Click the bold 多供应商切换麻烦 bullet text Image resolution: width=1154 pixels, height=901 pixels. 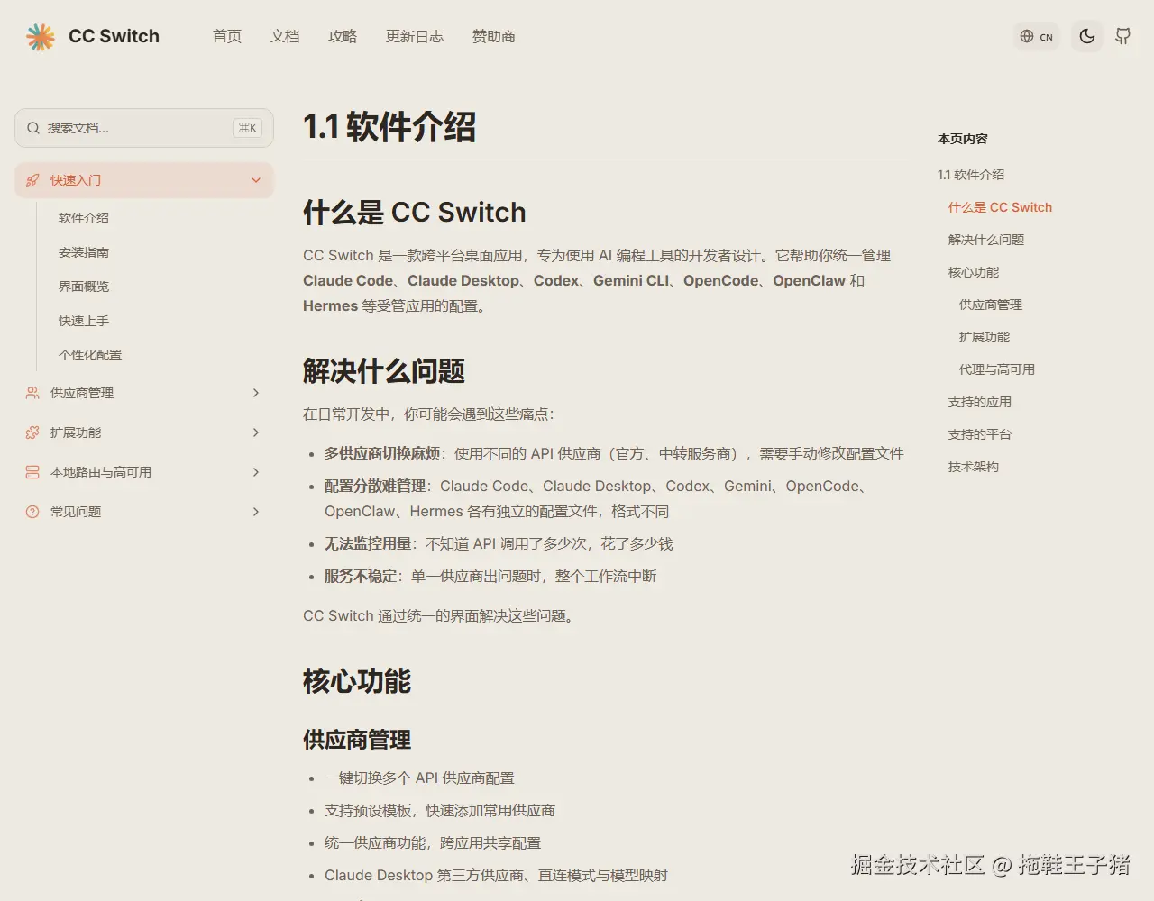click(382, 453)
